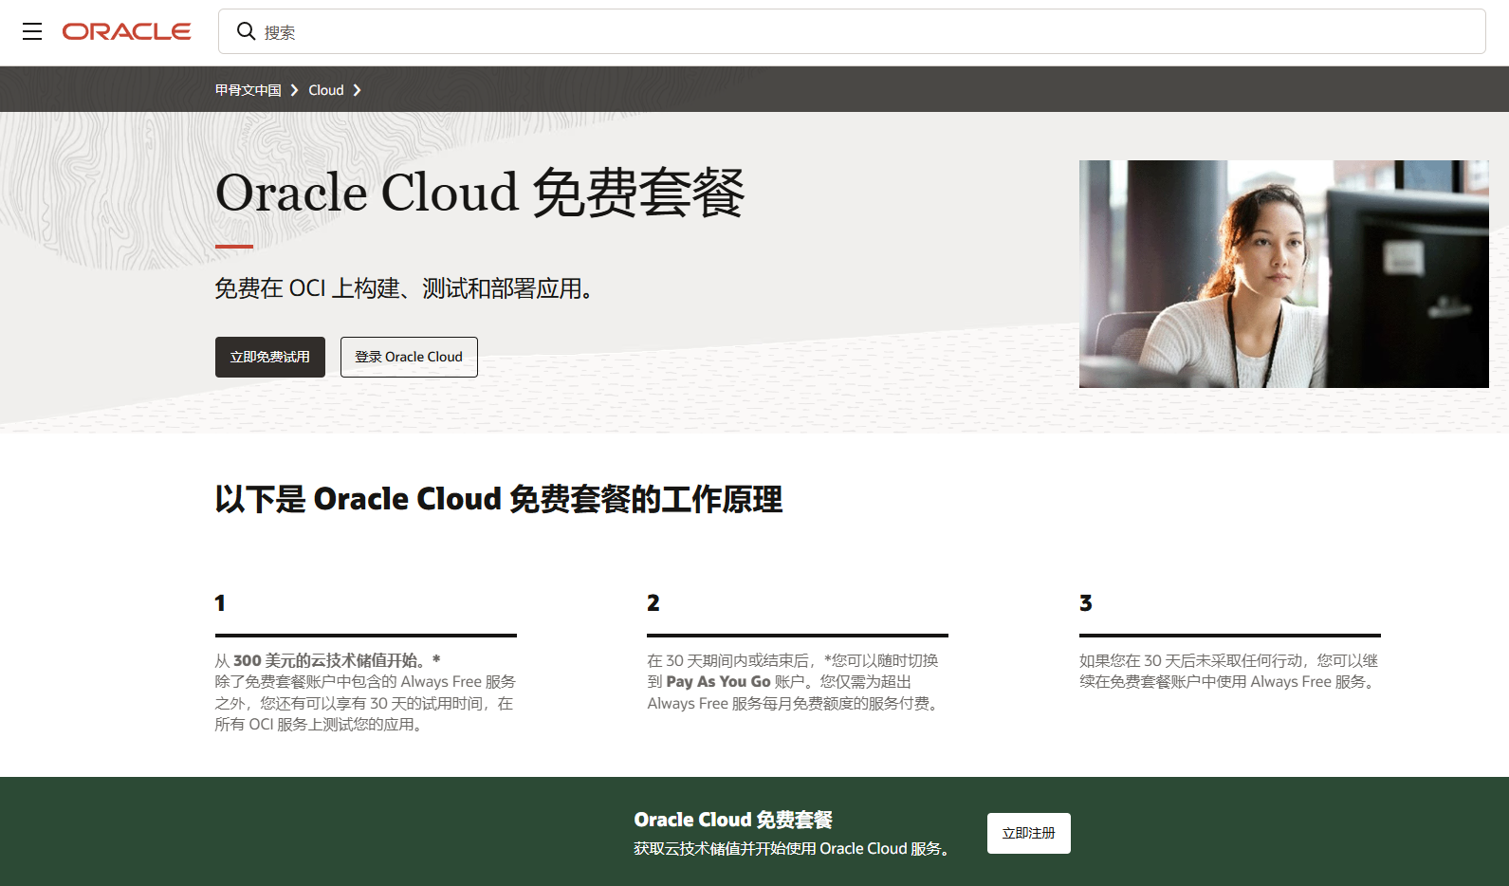Type in the 搜索 search field
The image size is (1509, 886).
(x=854, y=32)
